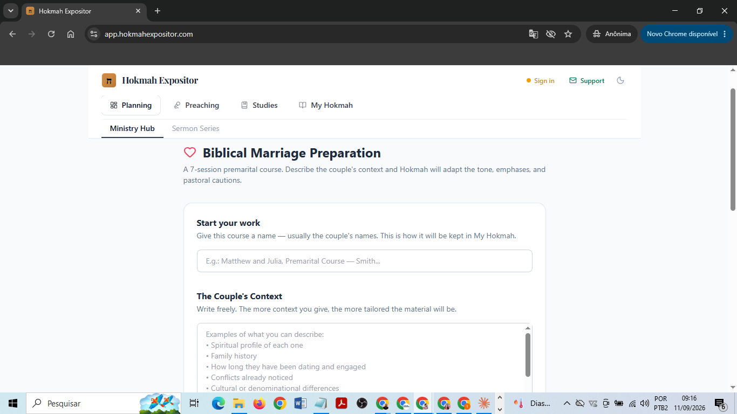The image size is (737, 414).
Task: Click Sign in
Action: (x=541, y=81)
